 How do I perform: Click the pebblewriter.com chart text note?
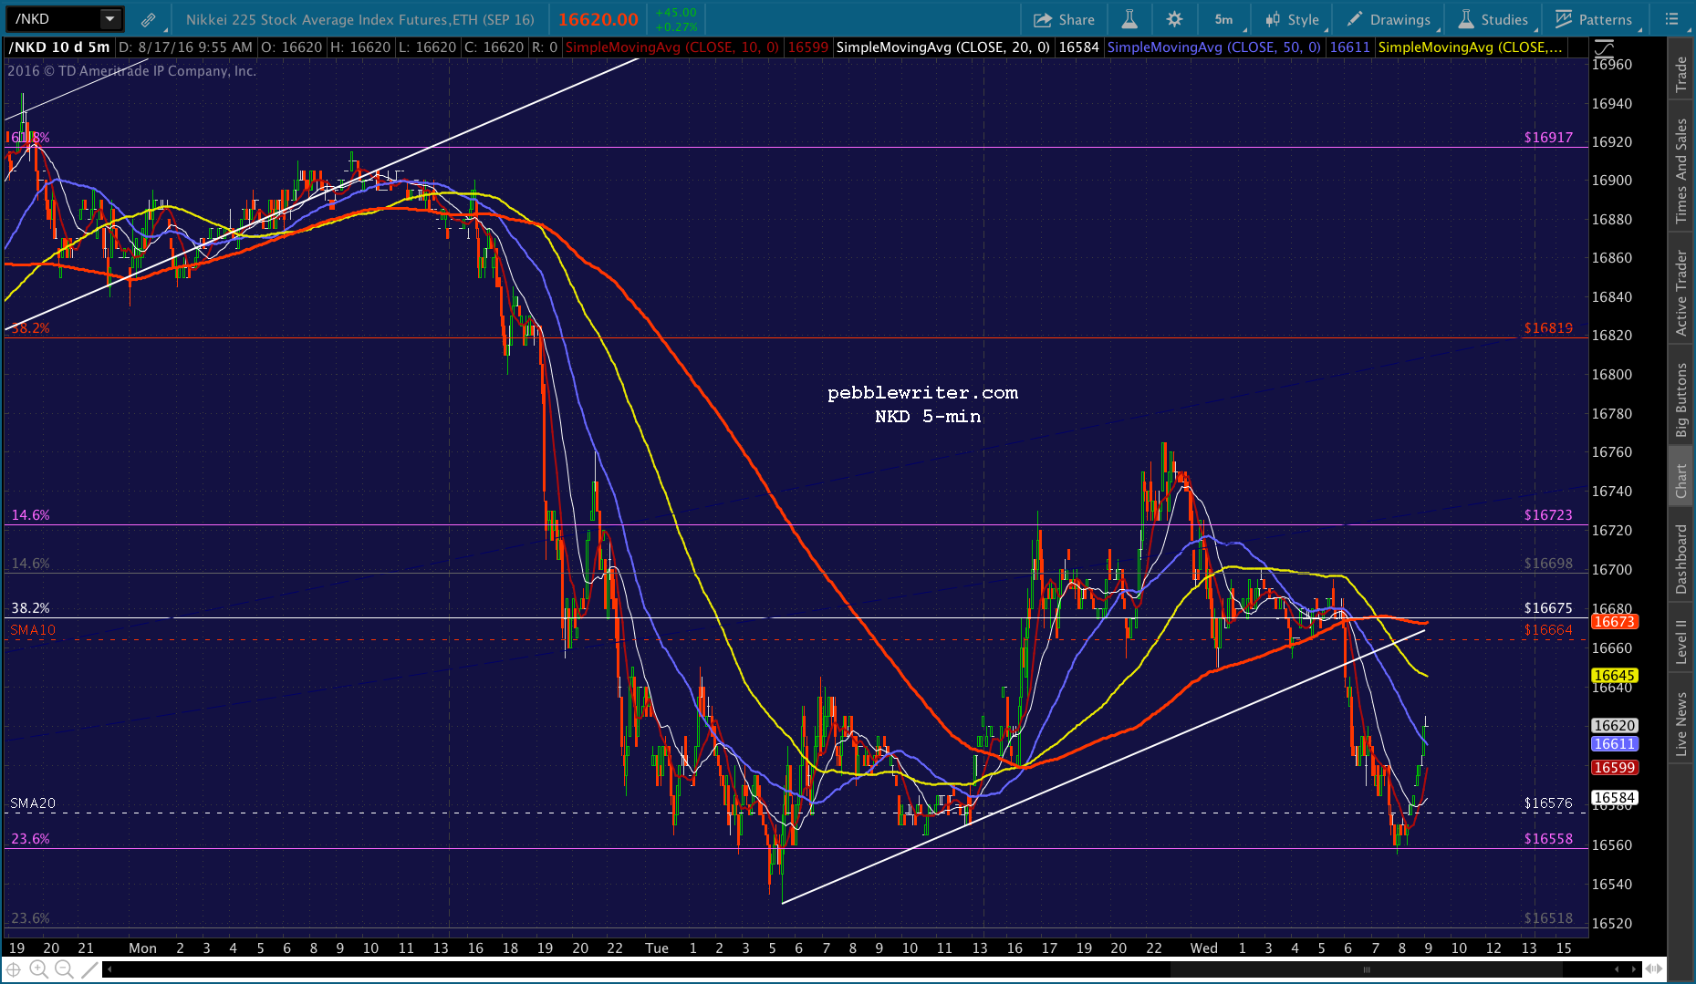pyautogui.click(x=922, y=393)
